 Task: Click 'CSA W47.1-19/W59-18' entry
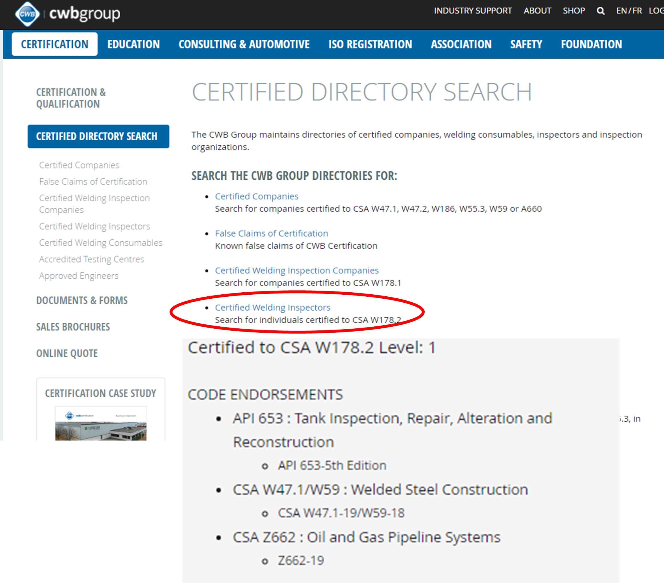point(341,513)
